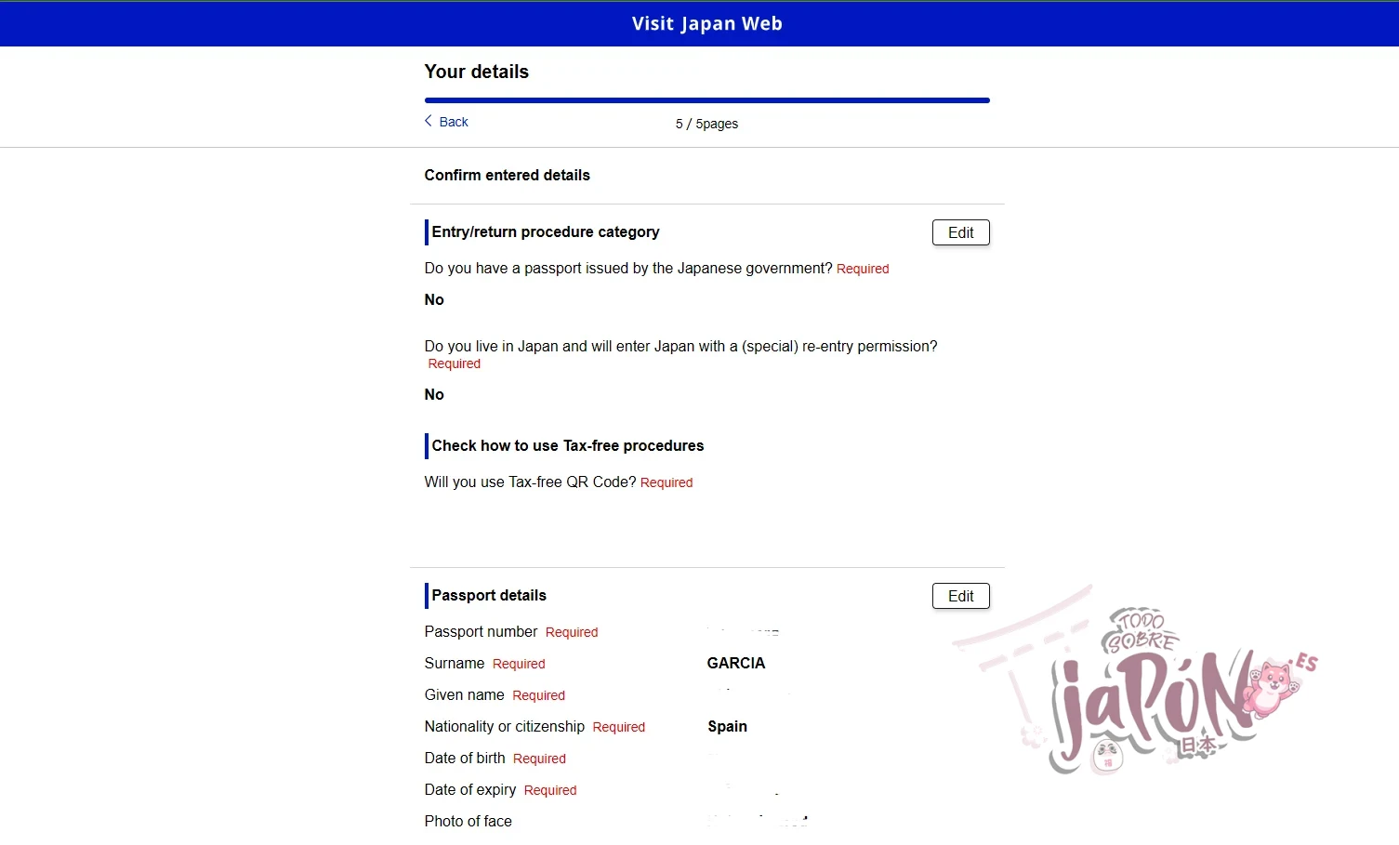The height and width of the screenshot is (845, 1399).
Task: Edit the Passport details section
Action: coord(960,596)
